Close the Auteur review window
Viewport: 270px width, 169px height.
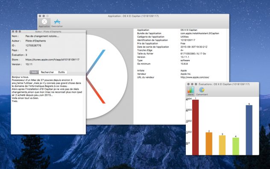click(x=13, y=32)
